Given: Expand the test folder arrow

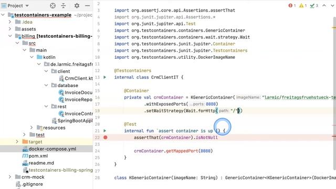Looking at the screenshot, I should pos(24,135).
